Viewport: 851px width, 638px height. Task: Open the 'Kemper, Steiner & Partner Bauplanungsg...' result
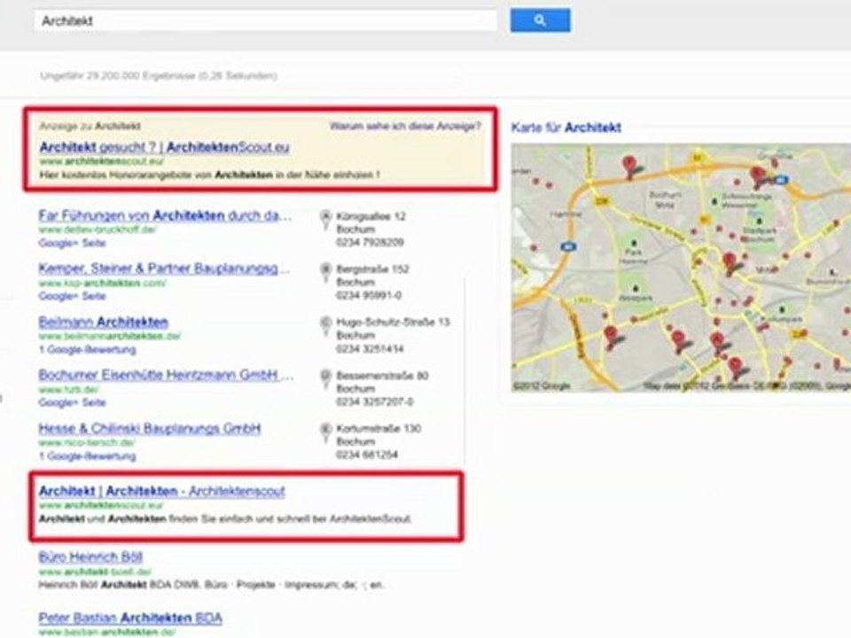165,268
